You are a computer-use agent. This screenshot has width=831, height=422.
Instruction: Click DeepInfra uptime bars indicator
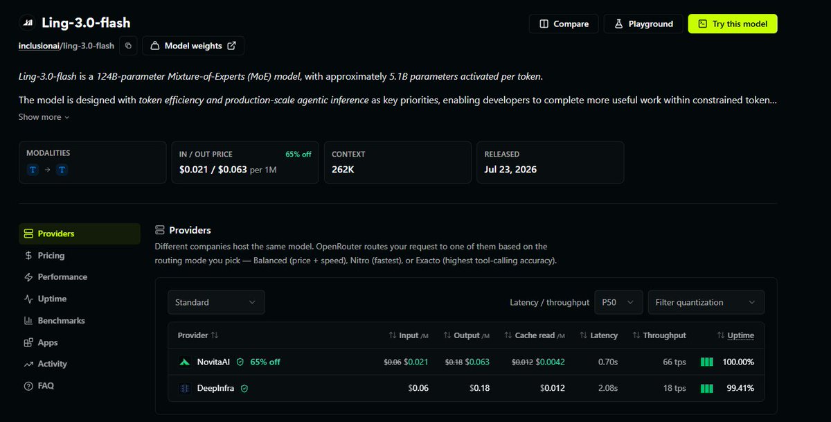click(x=706, y=388)
